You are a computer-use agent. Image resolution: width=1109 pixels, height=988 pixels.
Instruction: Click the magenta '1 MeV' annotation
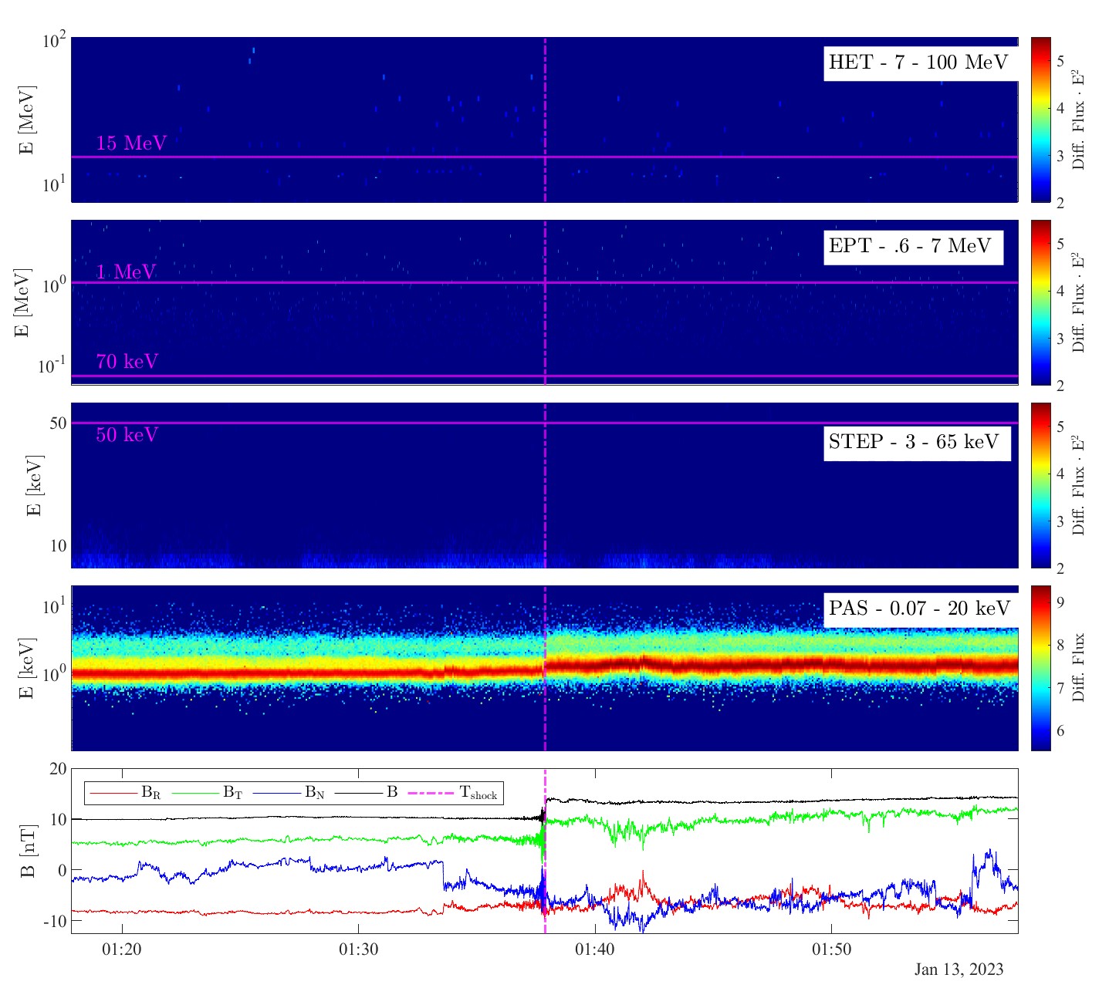click(x=126, y=272)
